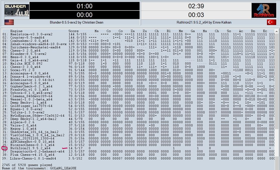Screen dimensions: 280x170
Task: Select the GopherCheck-0.2.3_x64 row
Action: pyautogui.click(x=138, y=86)
